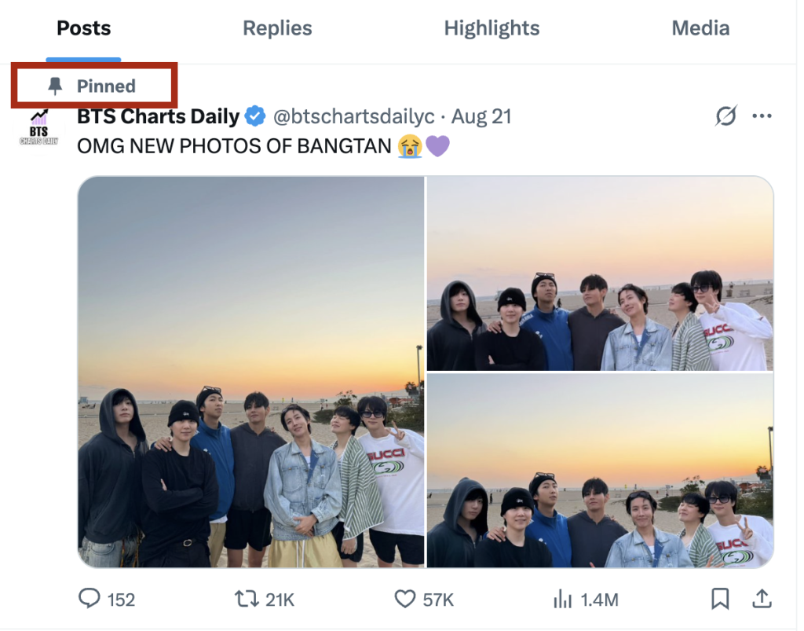The width and height of the screenshot is (804, 631).
Task: Switch to the Replies tab
Action: (277, 28)
